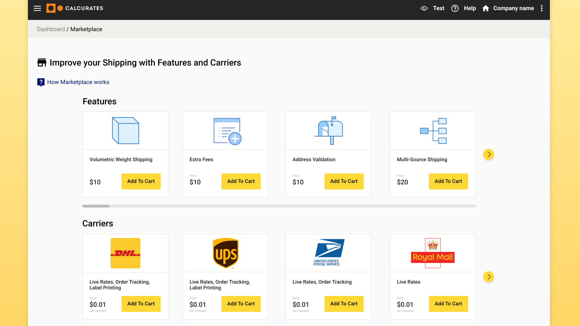Image resolution: width=580 pixels, height=326 pixels.
Task: Click the Address Validation mailbox icon
Action: coord(329,131)
